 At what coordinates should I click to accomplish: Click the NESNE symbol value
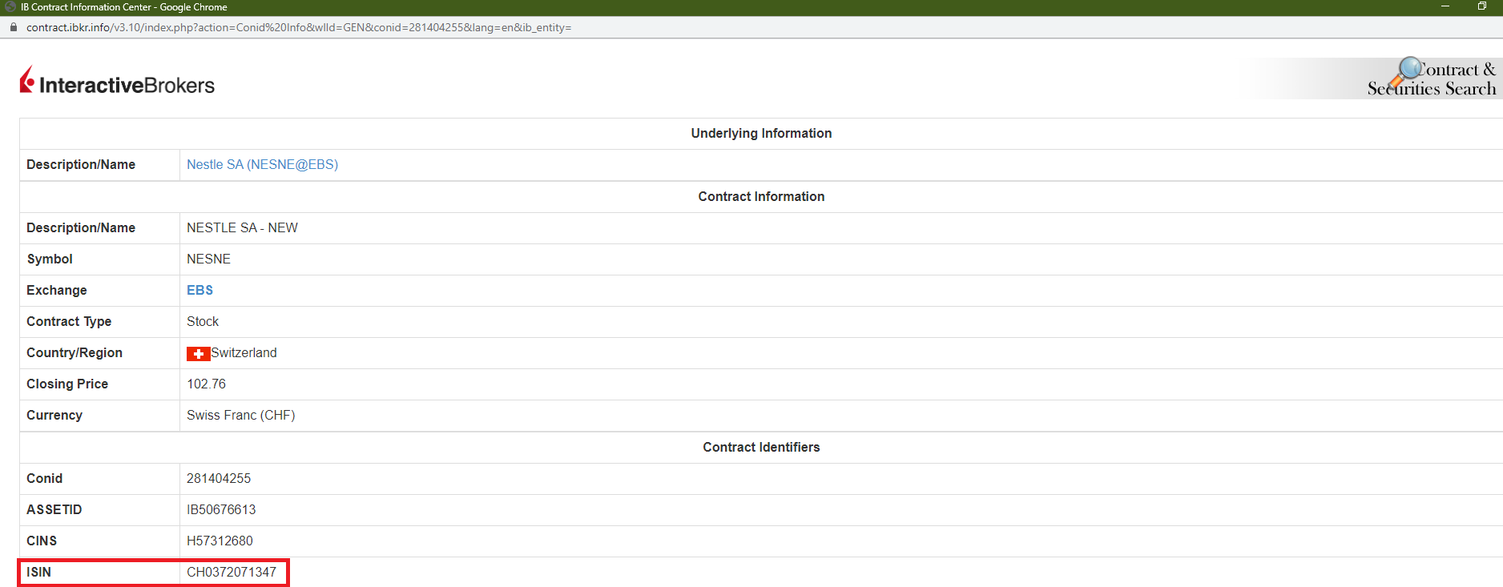point(208,259)
